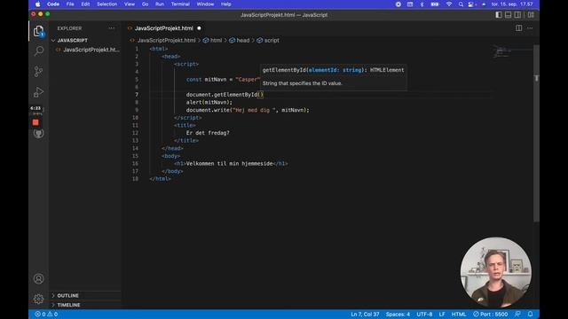Open the Edit menu
This screenshot has width=568, height=319.
tap(85, 4)
